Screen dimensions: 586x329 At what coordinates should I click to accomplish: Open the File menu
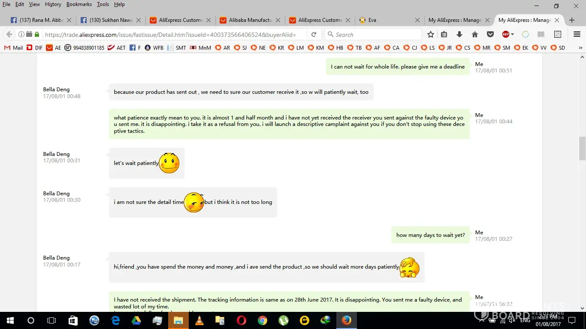6,4
